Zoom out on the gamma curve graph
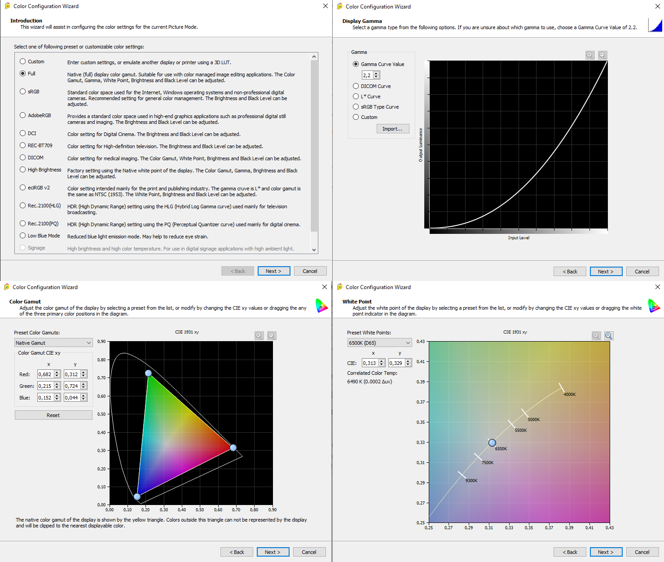This screenshot has width=664, height=562. [602, 55]
